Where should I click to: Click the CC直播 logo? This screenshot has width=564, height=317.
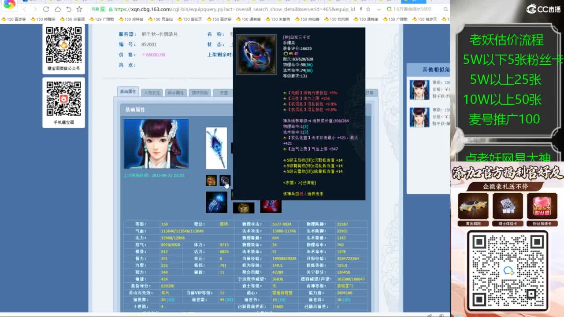pos(543,9)
